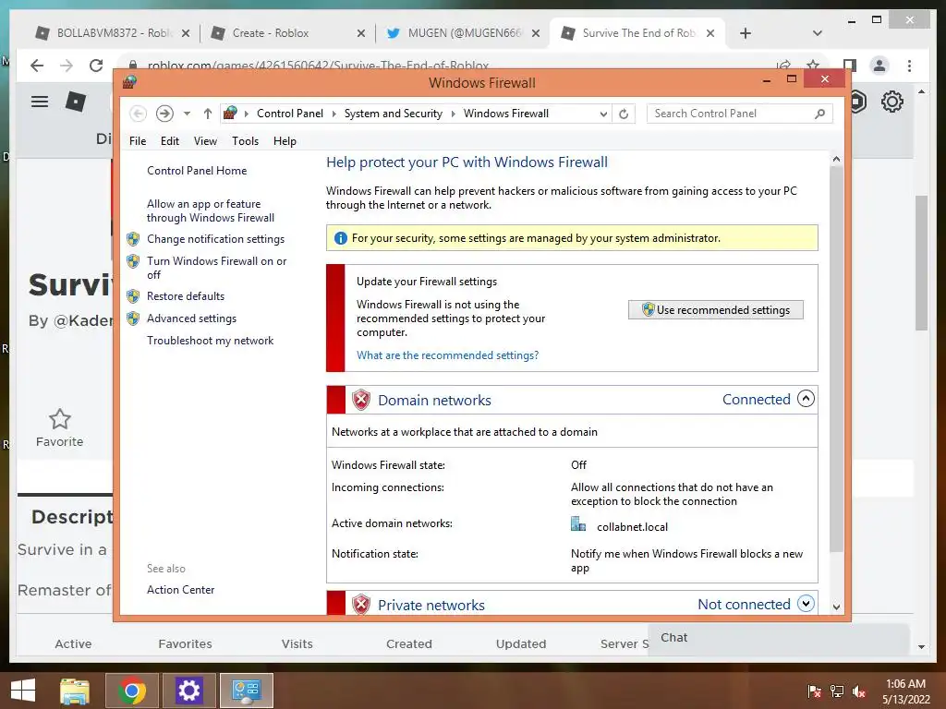Click Control Panel breadcrumb
The width and height of the screenshot is (946, 709).
click(x=289, y=114)
